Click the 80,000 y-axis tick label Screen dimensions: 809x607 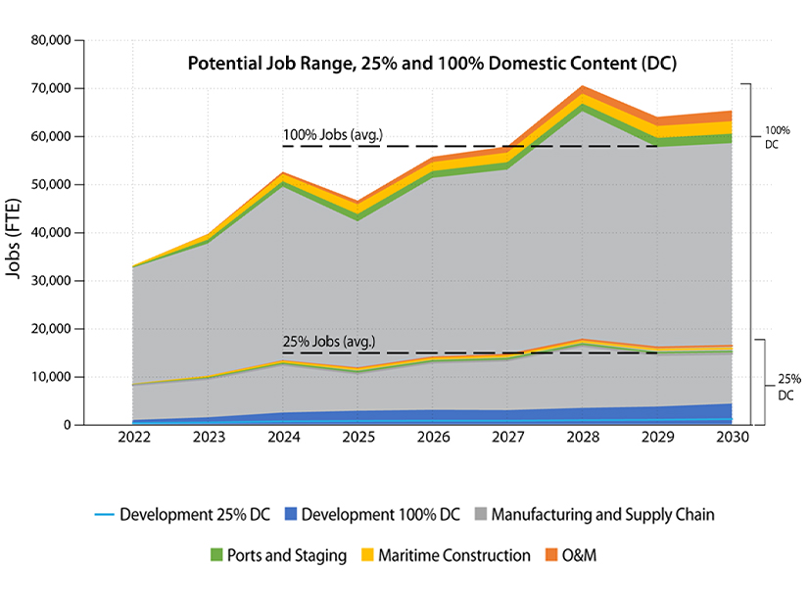53,41
